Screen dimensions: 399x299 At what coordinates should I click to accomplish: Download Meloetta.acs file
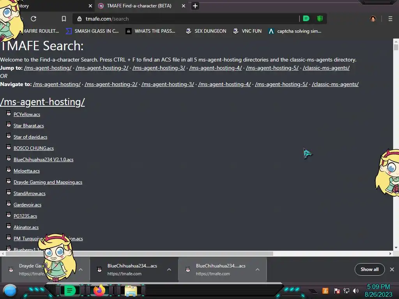pyautogui.click(x=27, y=171)
